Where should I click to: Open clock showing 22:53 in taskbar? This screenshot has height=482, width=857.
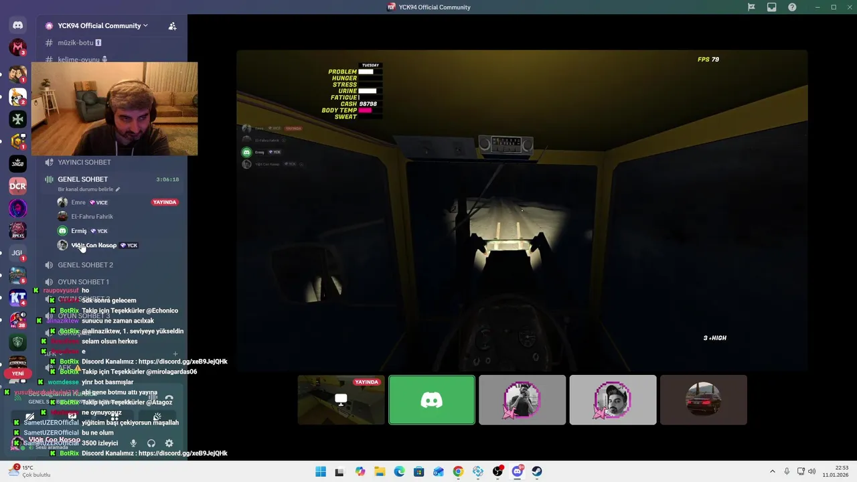[836, 471]
